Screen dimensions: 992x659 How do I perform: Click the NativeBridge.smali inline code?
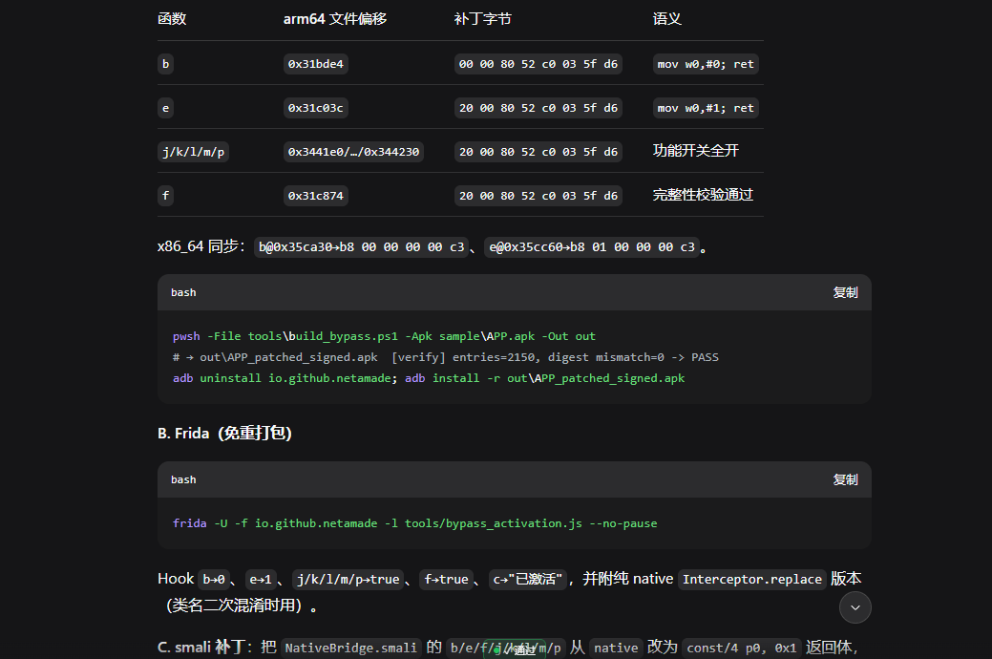351,648
